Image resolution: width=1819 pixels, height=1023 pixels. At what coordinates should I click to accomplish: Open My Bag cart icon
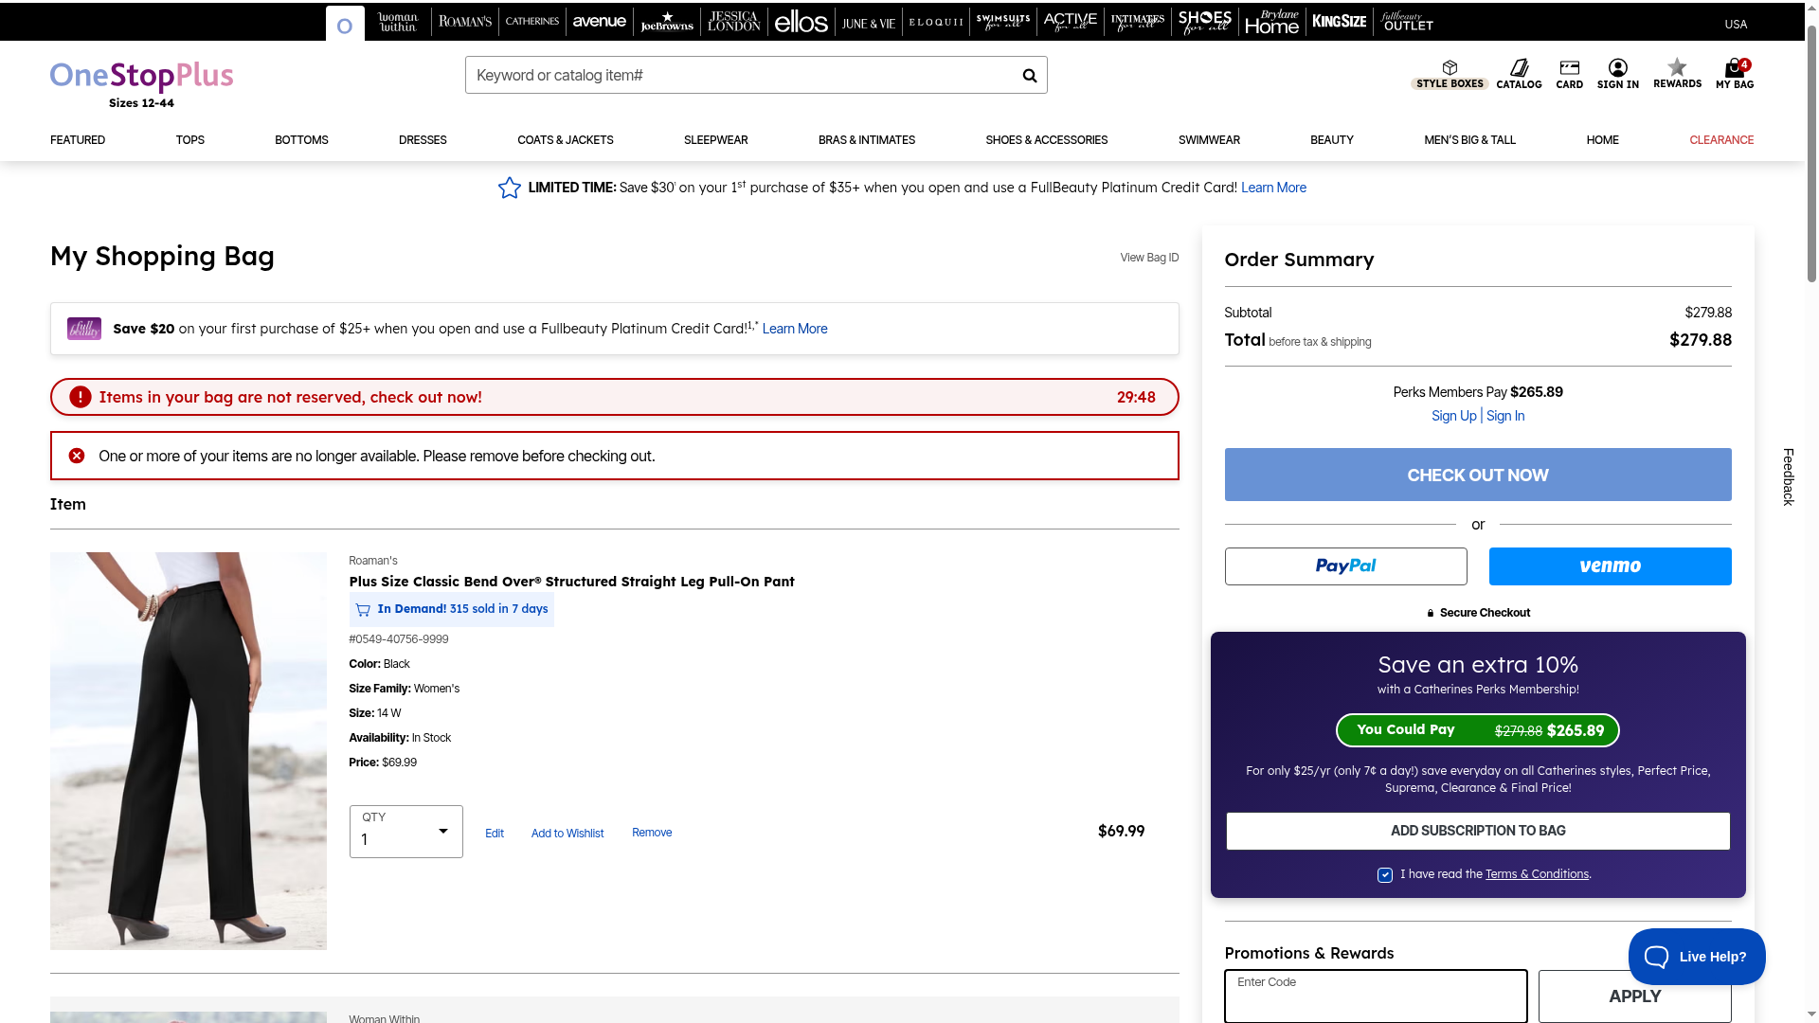point(1734,68)
